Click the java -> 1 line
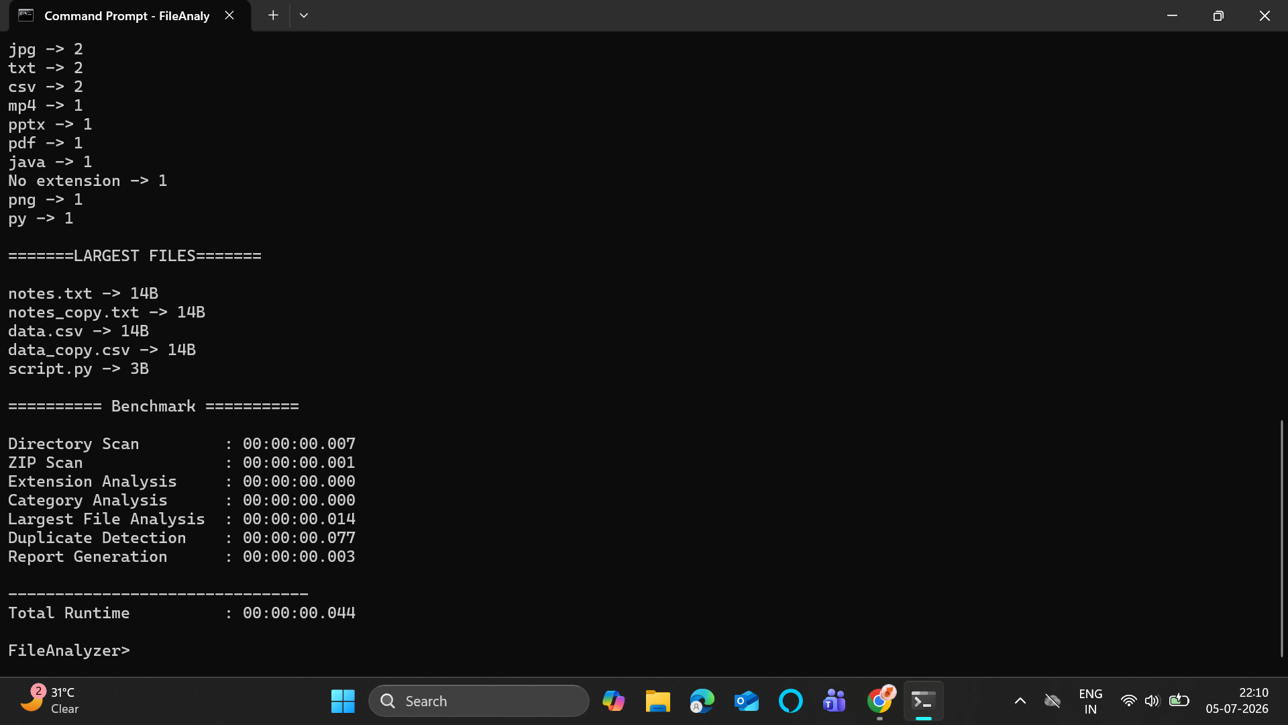The height and width of the screenshot is (725, 1288). [50, 162]
